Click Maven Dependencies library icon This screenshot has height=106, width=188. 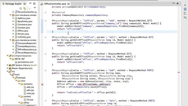pos(10,68)
